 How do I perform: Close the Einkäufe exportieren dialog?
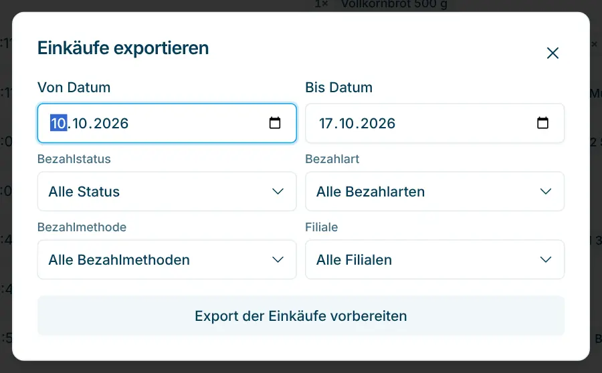(x=553, y=53)
